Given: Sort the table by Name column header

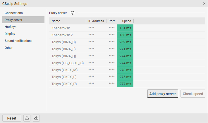Looking at the screenshot, I should tap(56, 21).
